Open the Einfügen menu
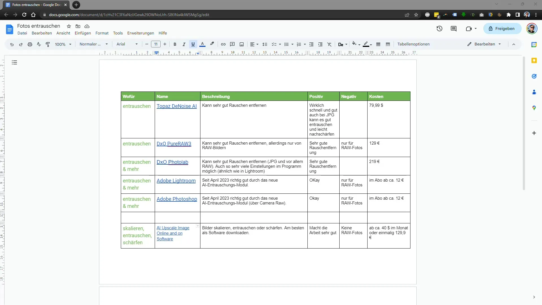 82,33
